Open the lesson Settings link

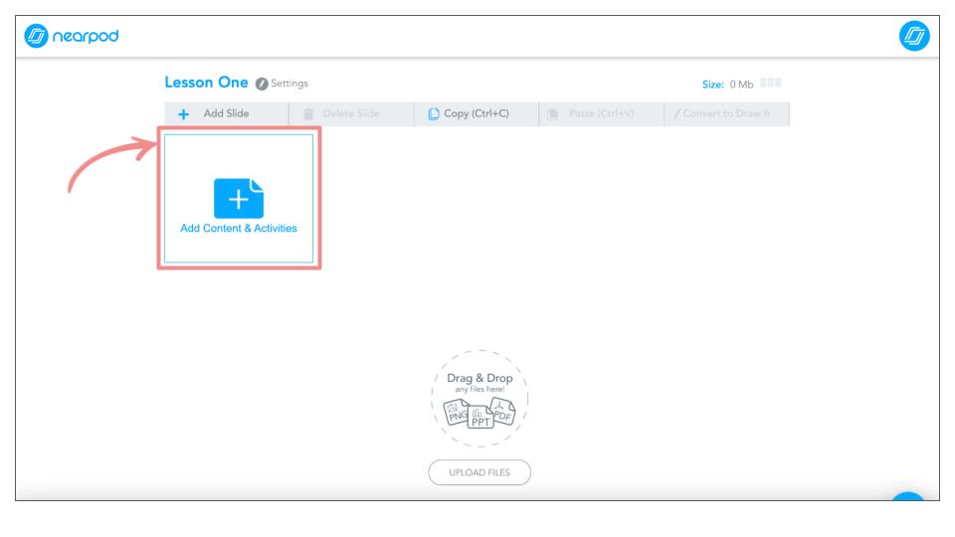tap(289, 83)
